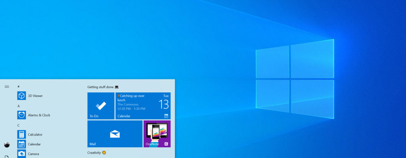The height and width of the screenshot is (158, 406).
Task: Open the user account avatar
Action: tap(7, 145)
